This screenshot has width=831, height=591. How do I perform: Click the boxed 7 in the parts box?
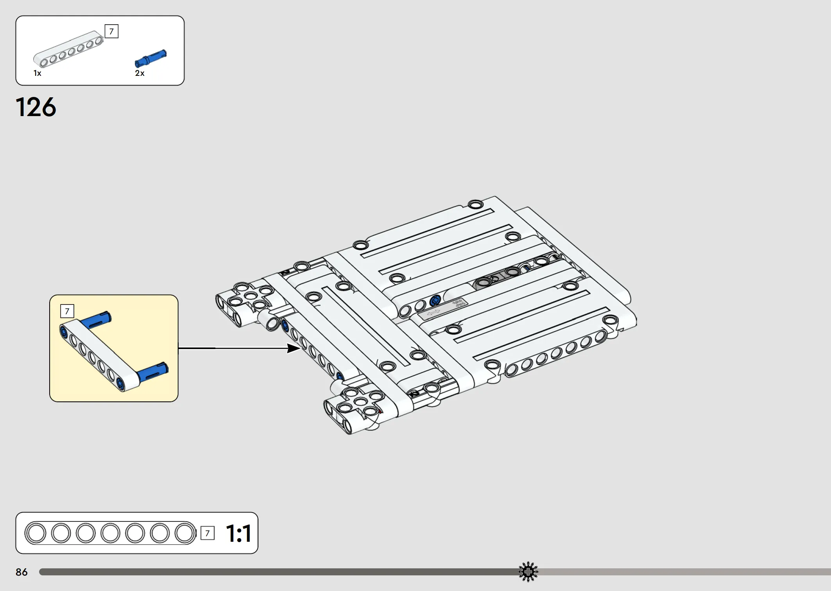click(111, 31)
